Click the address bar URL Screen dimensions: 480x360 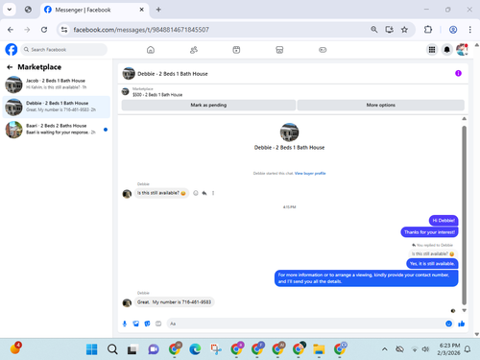click(141, 30)
